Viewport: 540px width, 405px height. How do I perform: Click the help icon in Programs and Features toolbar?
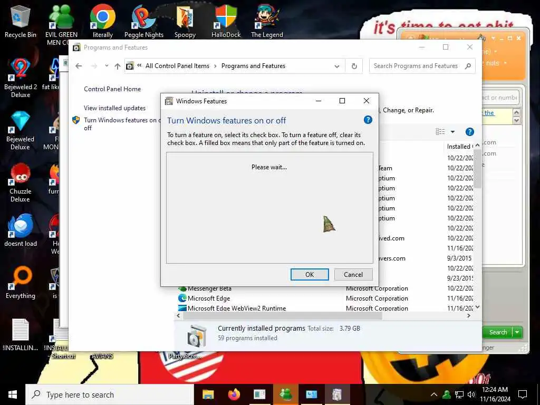(470, 131)
